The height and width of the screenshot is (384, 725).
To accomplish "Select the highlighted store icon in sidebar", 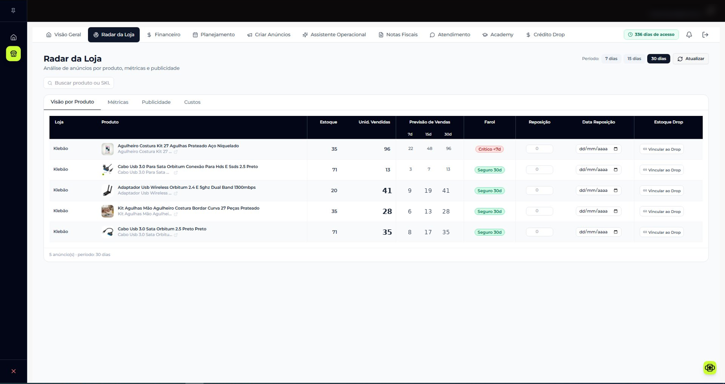I will [x=14, y=54].
